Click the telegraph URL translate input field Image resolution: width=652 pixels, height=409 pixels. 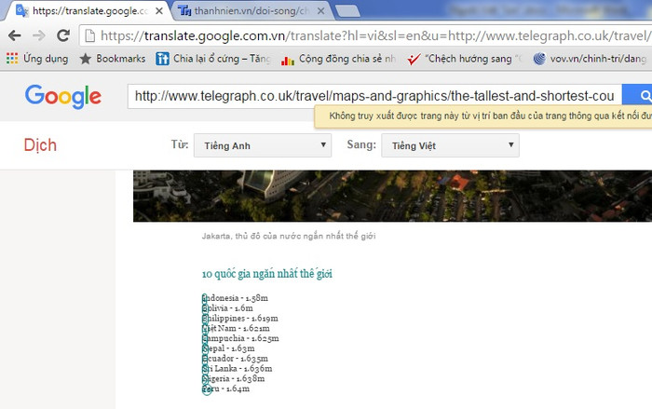[x=373, y=96]
